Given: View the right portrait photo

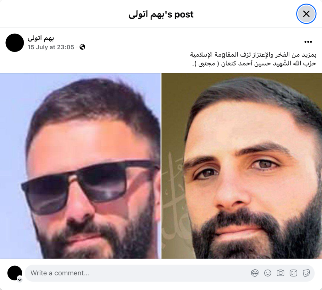Looking at the screenshot, I should (x=242, y=166).
